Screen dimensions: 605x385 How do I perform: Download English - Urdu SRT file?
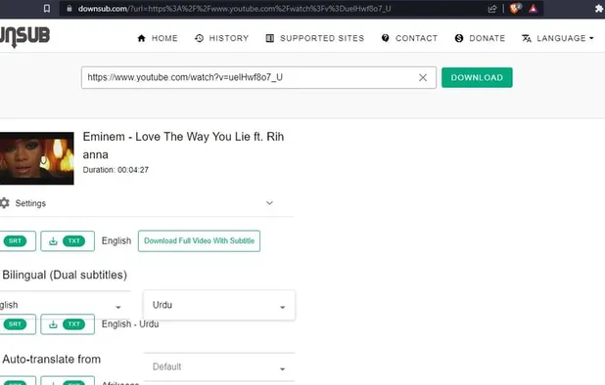(x=18, y=324)
